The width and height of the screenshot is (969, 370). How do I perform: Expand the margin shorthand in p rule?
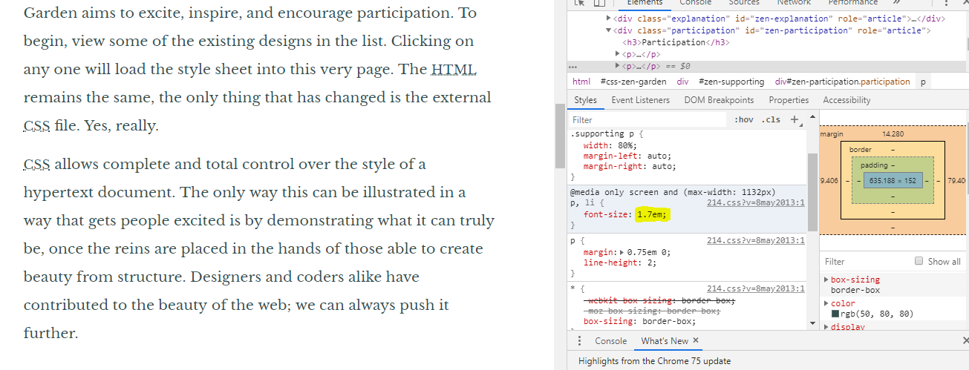pyautogui.click(x=622, y=252)
